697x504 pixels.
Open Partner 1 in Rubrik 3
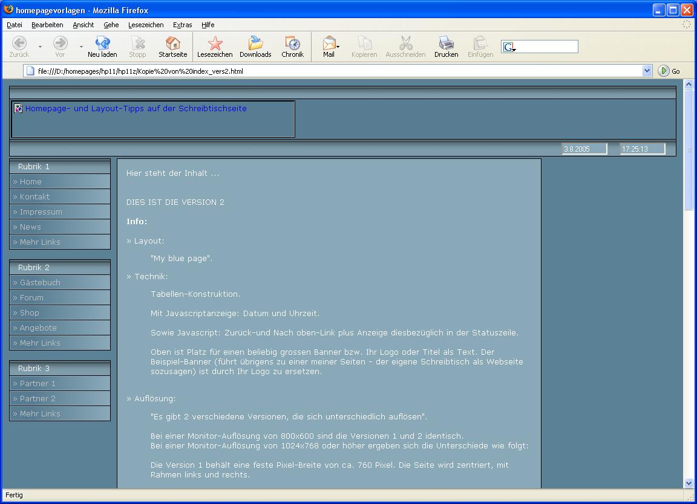pos(38,383)
